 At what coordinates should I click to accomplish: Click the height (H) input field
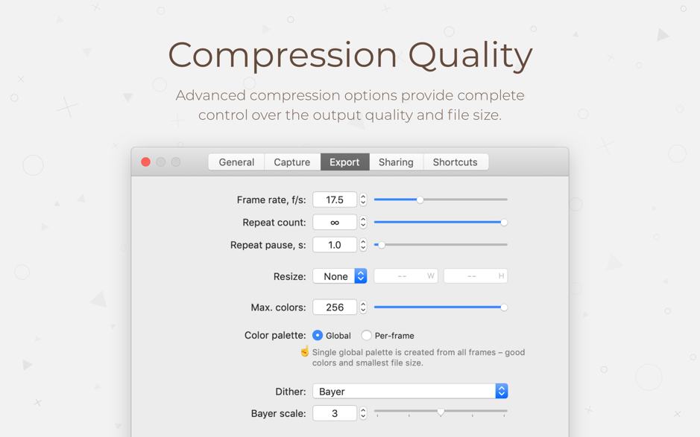(476, 275)
